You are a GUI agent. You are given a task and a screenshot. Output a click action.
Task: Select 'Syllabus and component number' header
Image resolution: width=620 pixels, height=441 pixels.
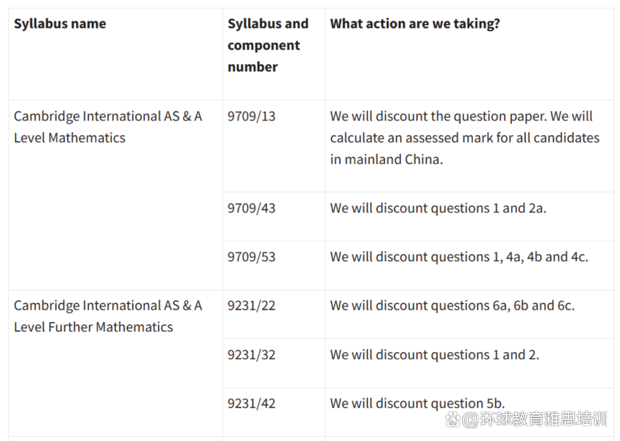click(x=268, y=45)
